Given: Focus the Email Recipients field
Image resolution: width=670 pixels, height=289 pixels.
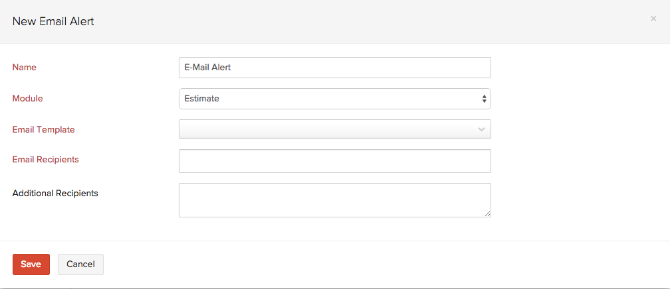Looking at the screenshot, I should (334, 161).
